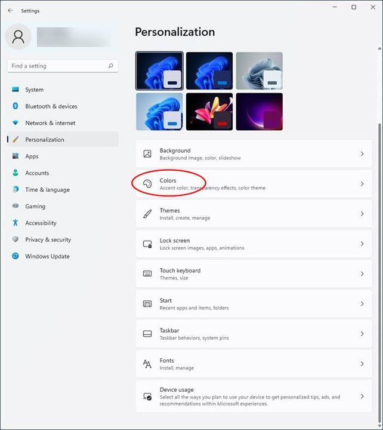
Task: Click the Colors palette icon
Action: [147, 184]
